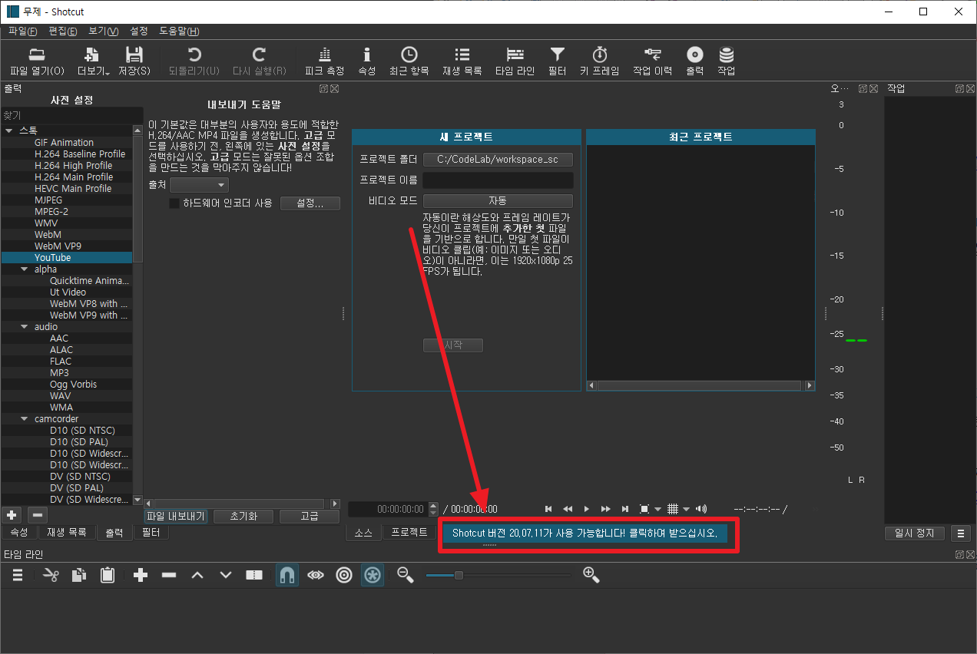Screen dimensions: 977x654
Task: Enable 하드웨어 인코더 사용 checkbox
Action: click(x=174, y=203)
